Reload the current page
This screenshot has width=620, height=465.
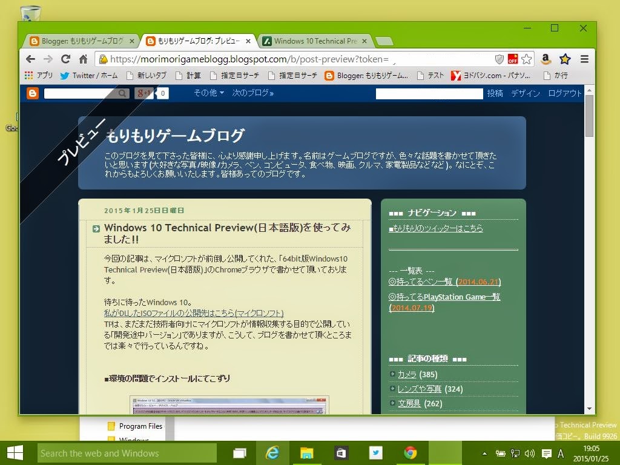point(65,59)
